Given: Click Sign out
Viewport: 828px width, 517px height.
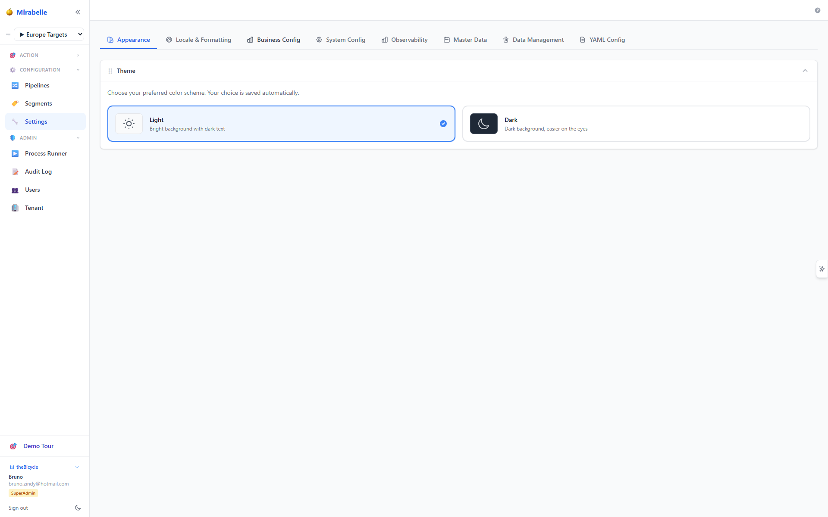Looking at the screenshot, I should [18, 508].
